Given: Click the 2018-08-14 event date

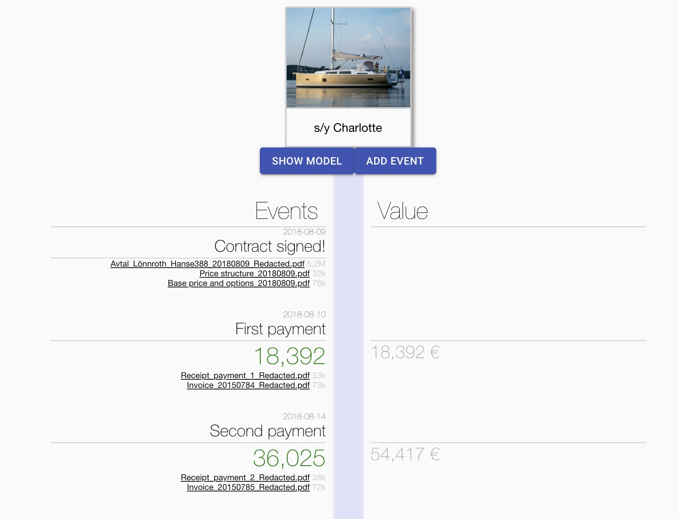Looking at the screenshot, I should pyautogui.click(x=304, y=416).
